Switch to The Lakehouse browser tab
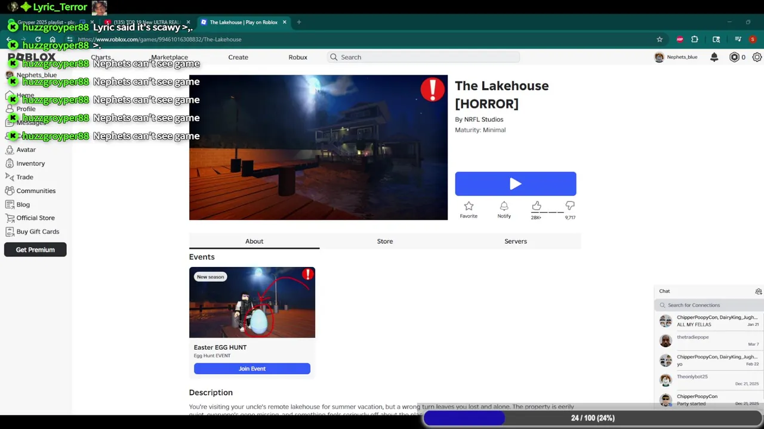764x429 pixels. pos(244,22)
